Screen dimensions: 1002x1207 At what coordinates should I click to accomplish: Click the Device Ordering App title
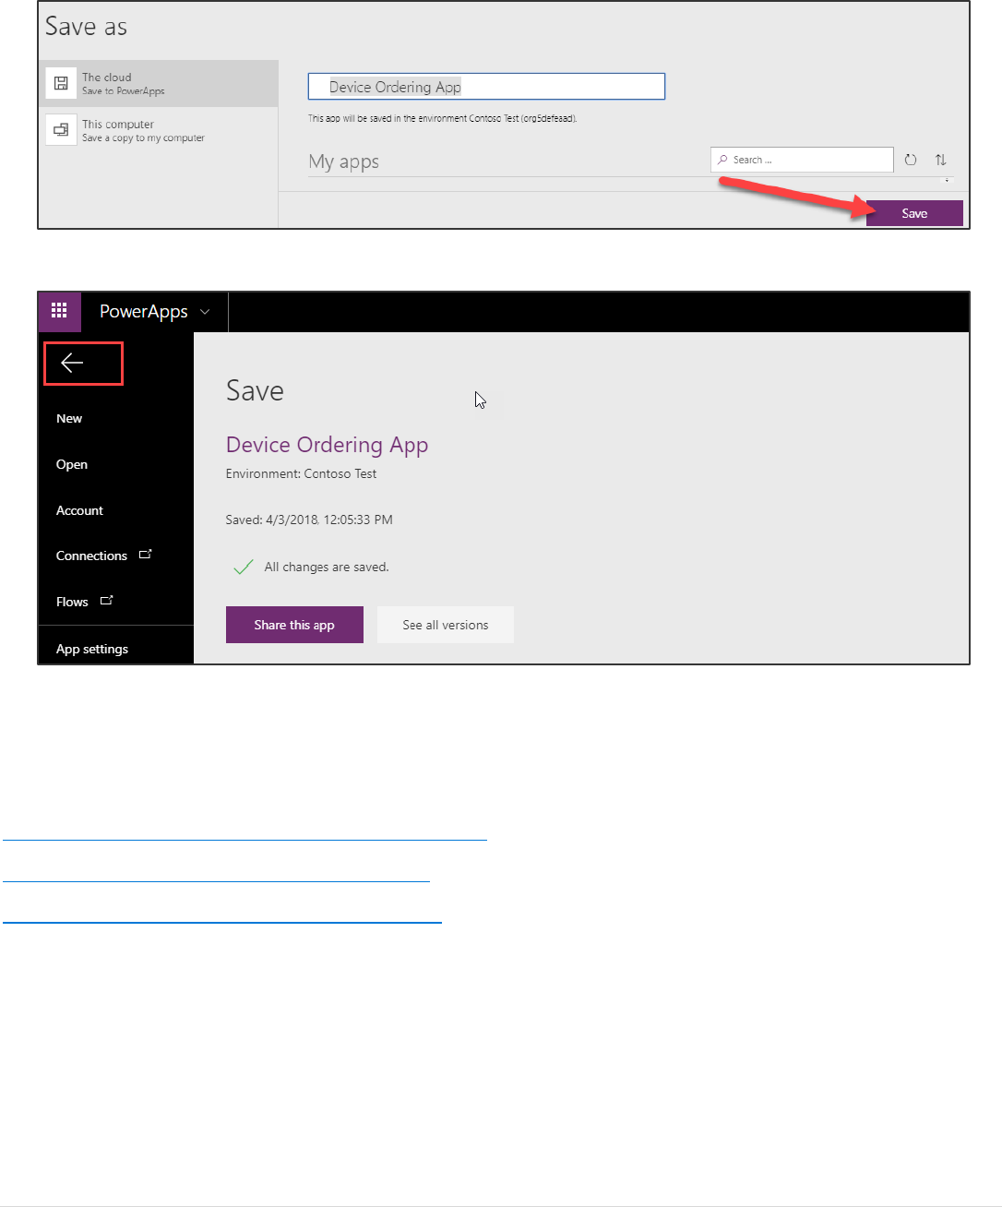[x=327, y=445]
